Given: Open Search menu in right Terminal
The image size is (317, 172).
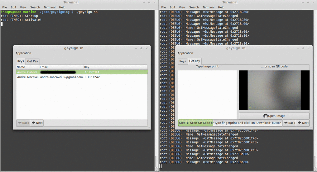Looking at the screenshot, I should pos(194,7).
